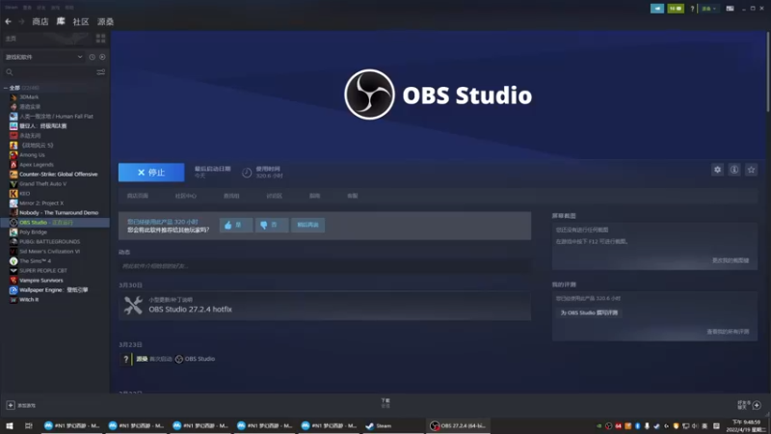The width and height of the screenshot is (771, 434).
Task: Write a review for OBS Studio button
Action: coord(589,312)
